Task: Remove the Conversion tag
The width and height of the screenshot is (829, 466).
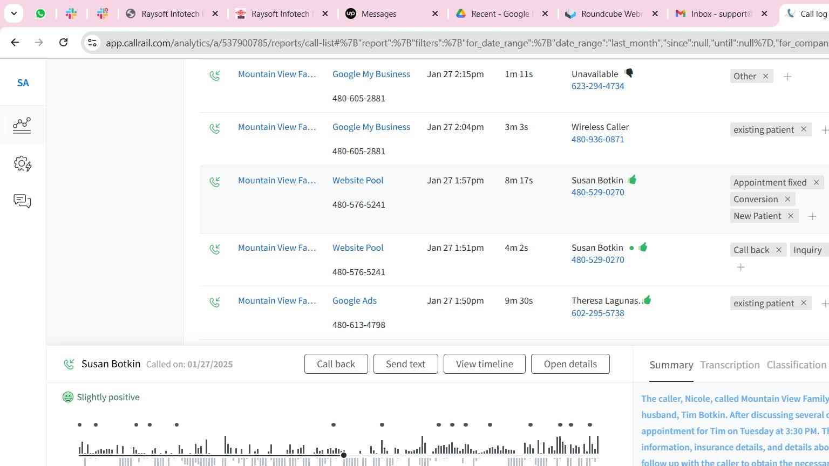Action: point(787,200)
